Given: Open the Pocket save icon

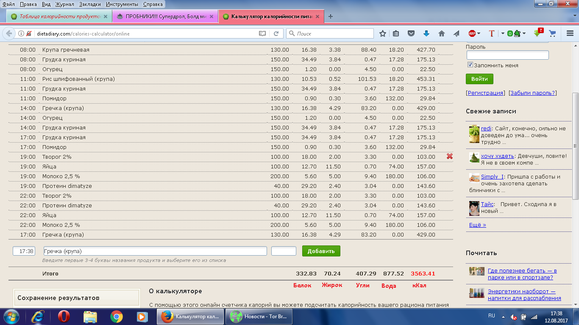Looking at the screenshot, I should click(411, 33).
